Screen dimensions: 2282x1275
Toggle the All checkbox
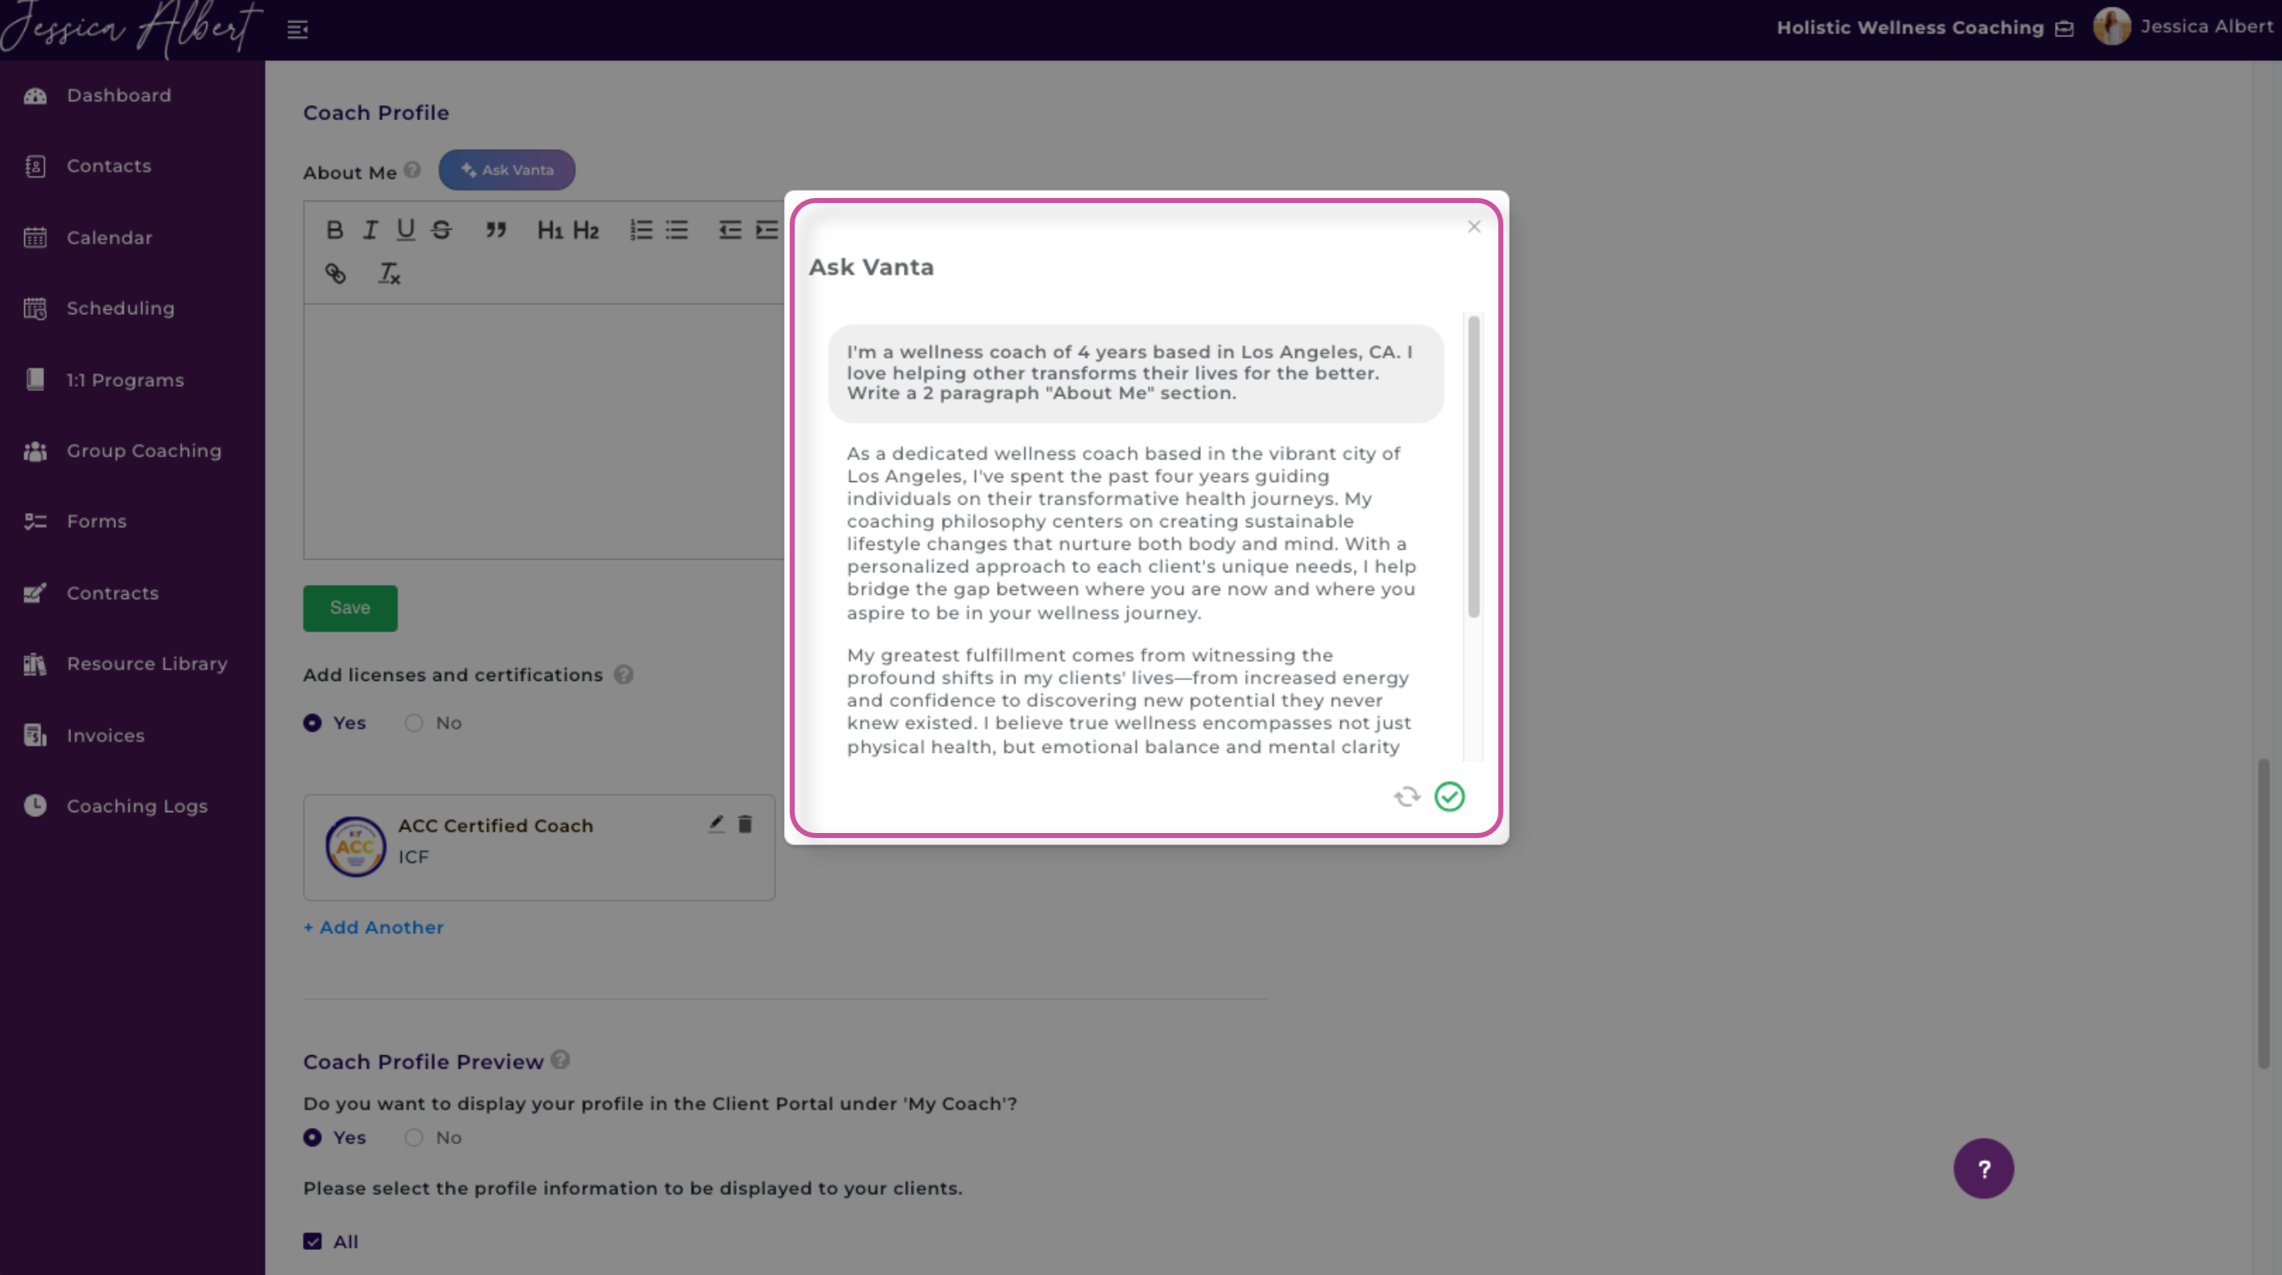(x=313, y=1242)
